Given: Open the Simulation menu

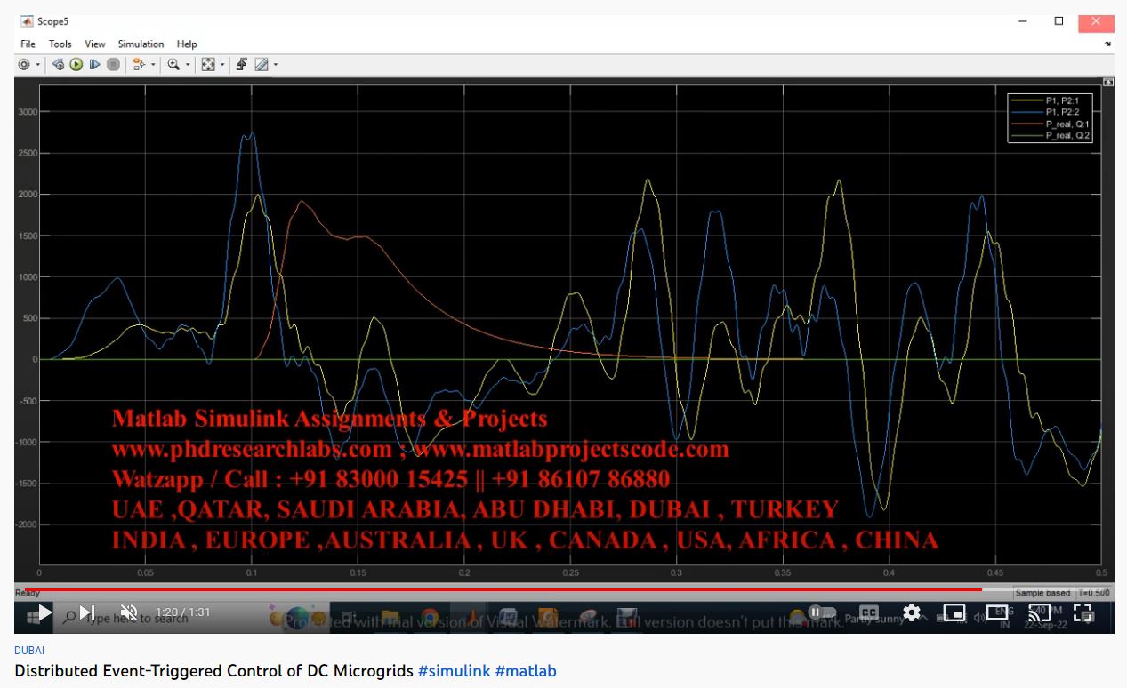Looking at the screenshot, I should [141, 44].
